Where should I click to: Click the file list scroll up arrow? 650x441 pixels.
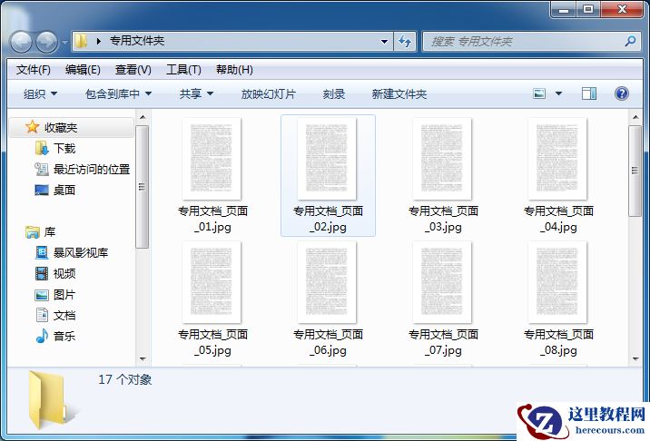635,117
